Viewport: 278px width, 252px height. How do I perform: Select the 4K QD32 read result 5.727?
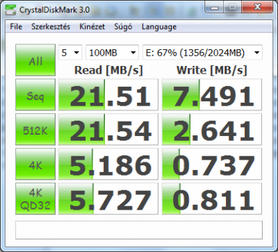click(108, 199)
